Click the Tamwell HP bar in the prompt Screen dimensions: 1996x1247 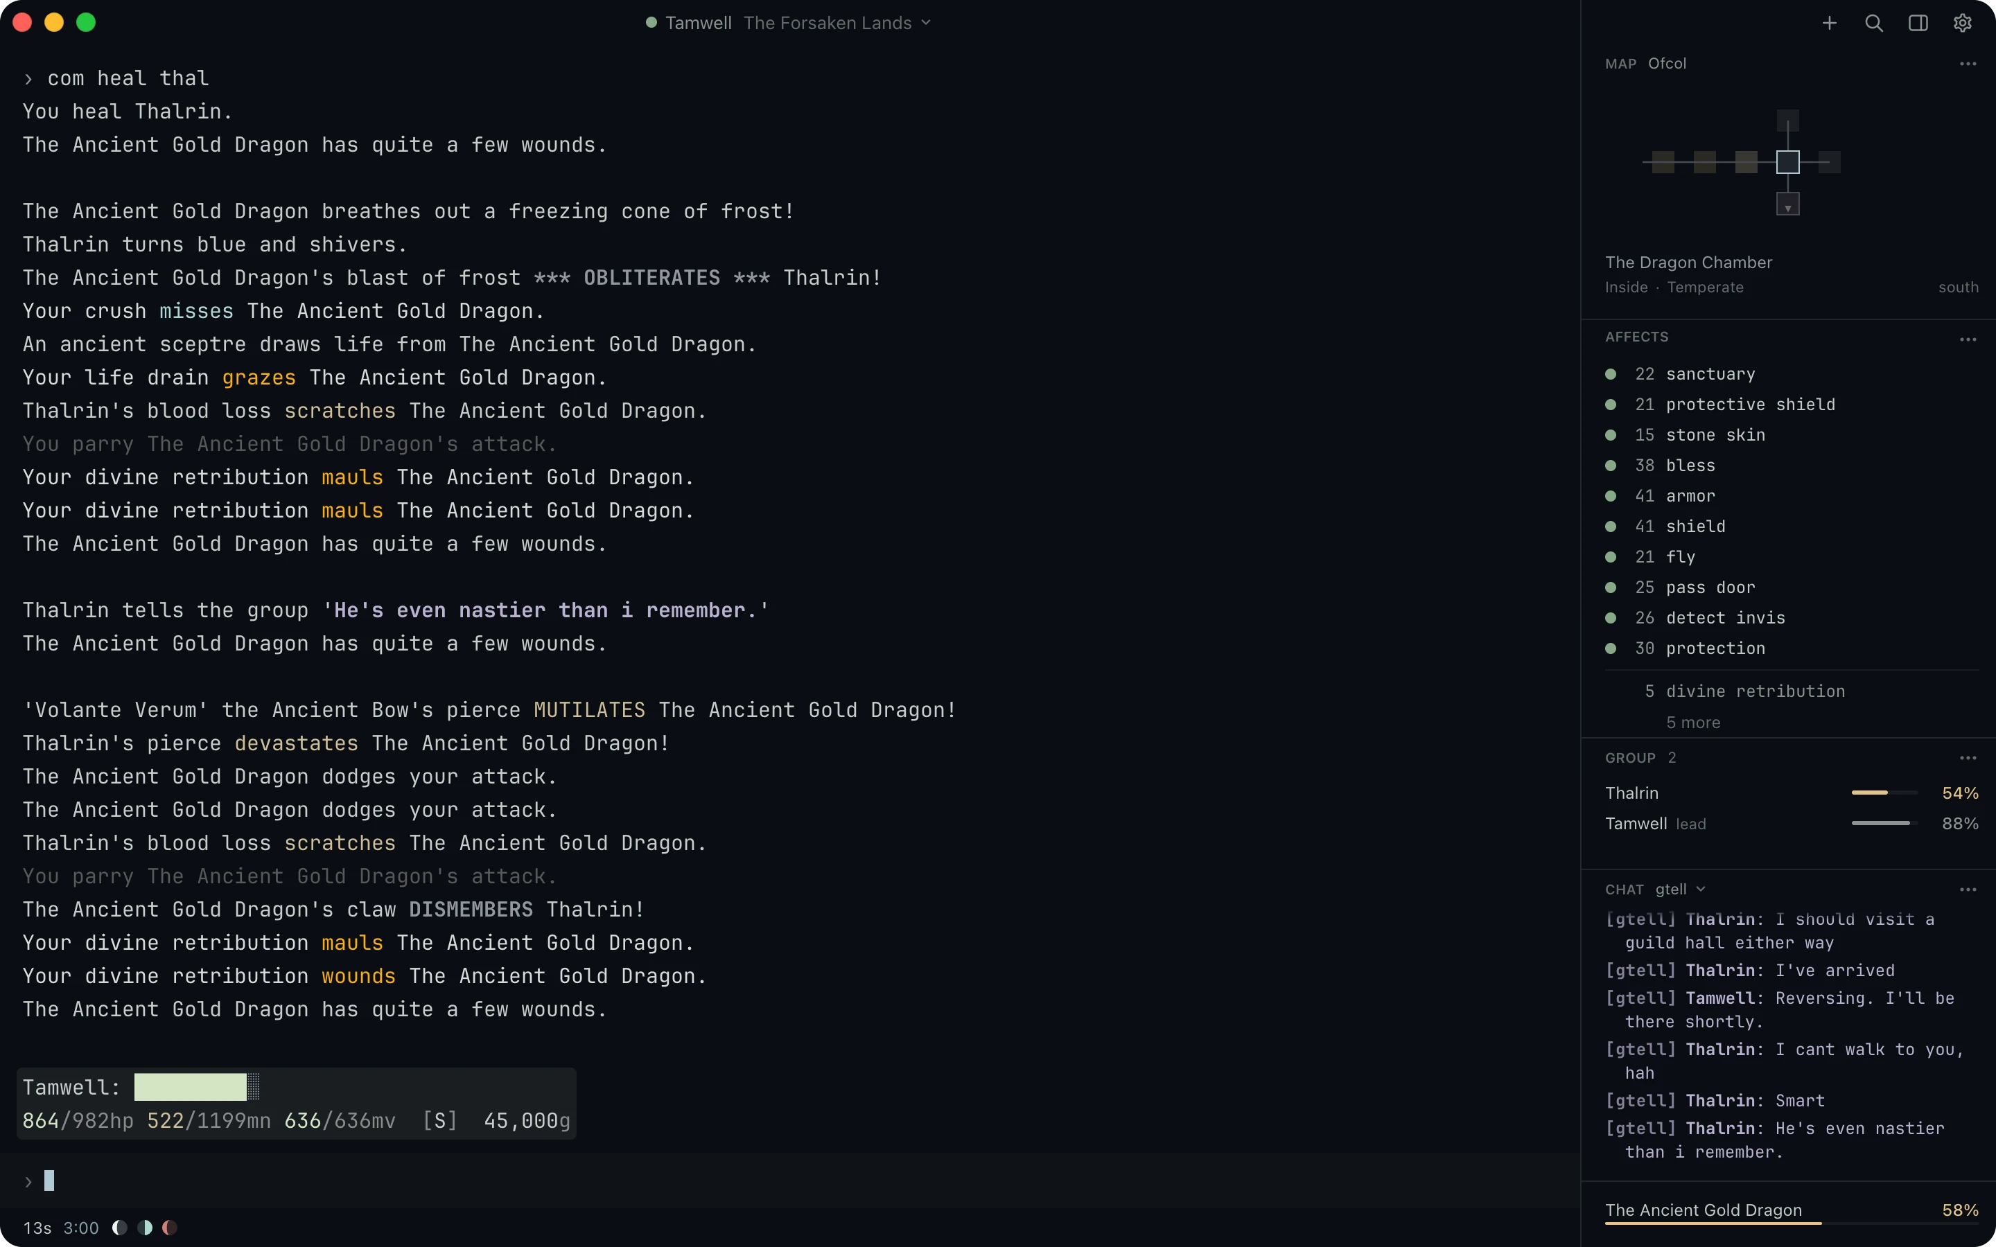click(197, 1087)
